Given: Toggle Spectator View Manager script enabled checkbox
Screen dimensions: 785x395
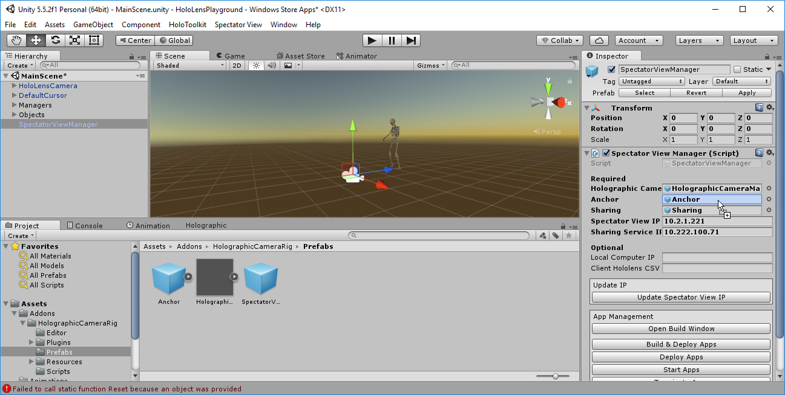Looking at the screenshot, I should [606, 153].
